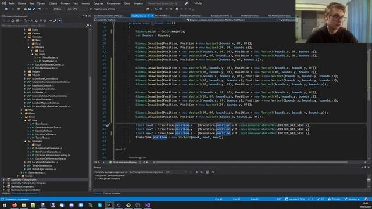
Task: Click the bookmark toolbar icon
Action: 177,9
